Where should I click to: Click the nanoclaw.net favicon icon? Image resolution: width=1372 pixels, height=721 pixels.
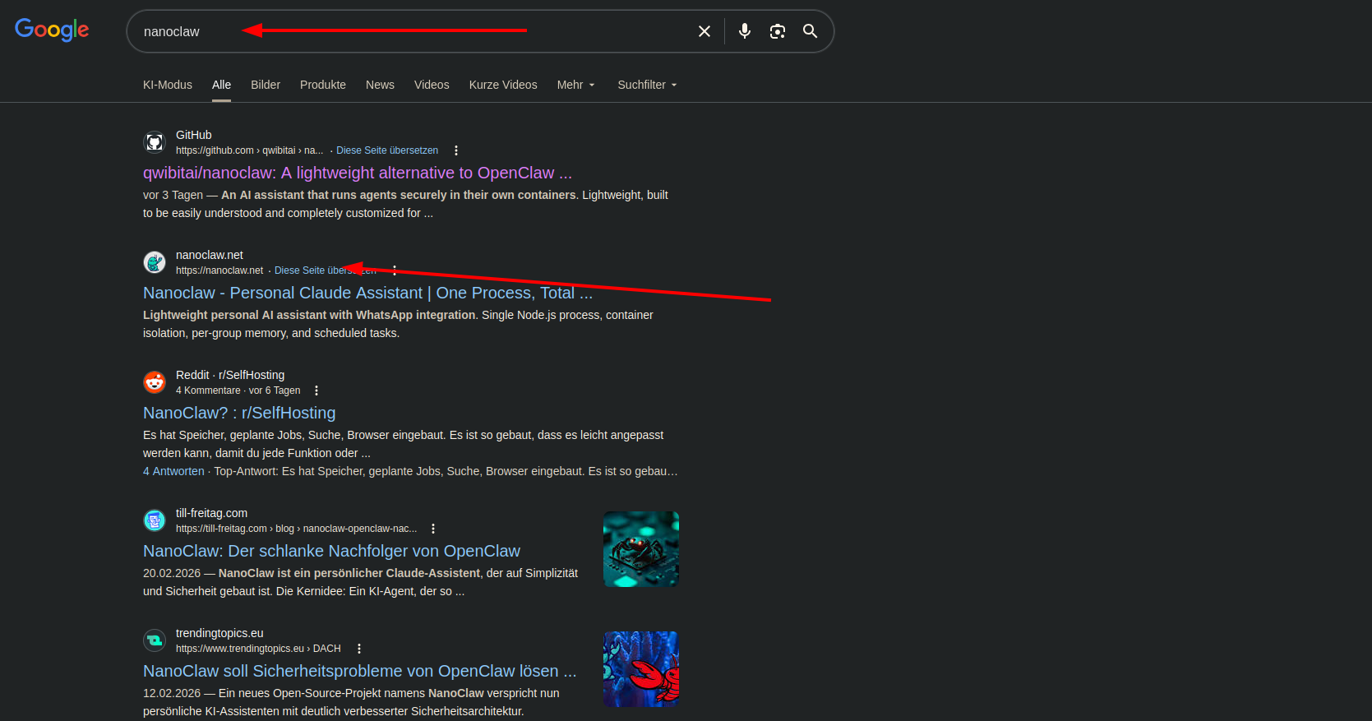(155, 262)
